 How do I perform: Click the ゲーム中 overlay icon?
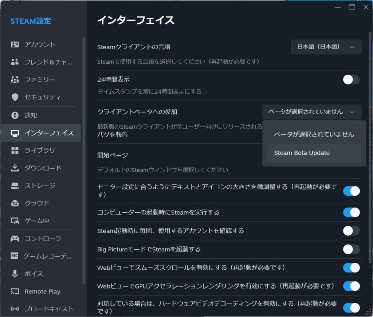pyautogui.click(x=15, y=221)
